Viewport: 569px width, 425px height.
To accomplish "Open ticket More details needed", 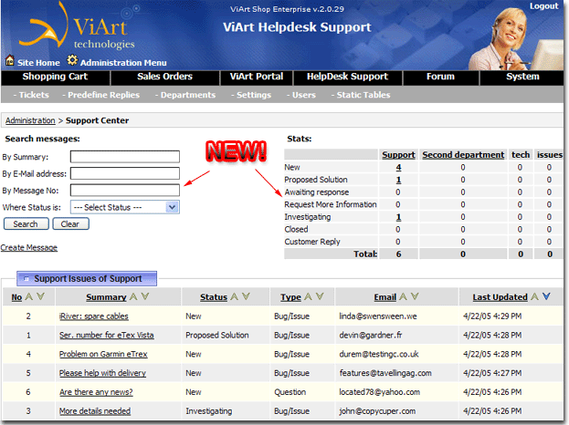I will [95, 411].
